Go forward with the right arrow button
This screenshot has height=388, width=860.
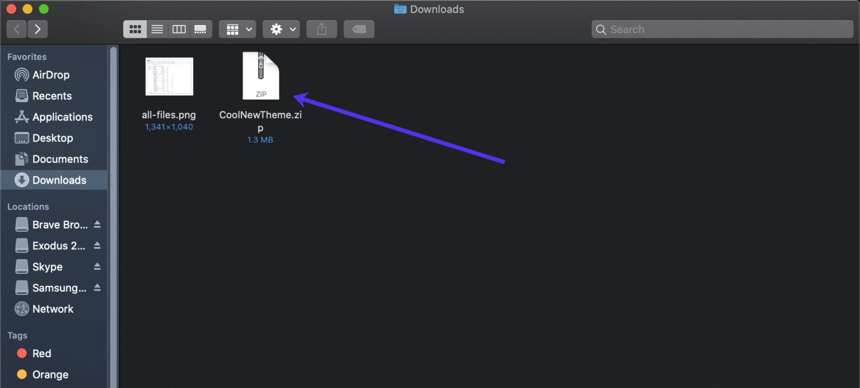pyautogui.click(x=38, y=30)
